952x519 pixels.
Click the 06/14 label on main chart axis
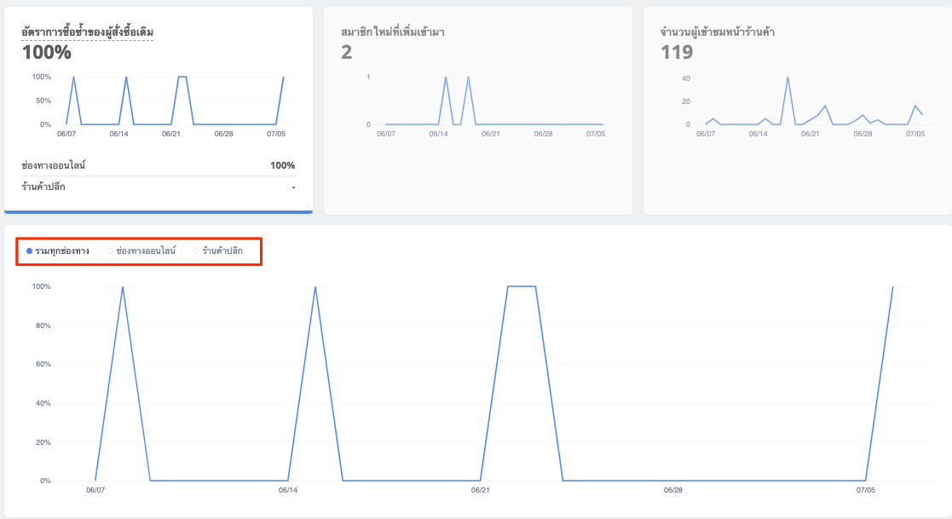288,490
